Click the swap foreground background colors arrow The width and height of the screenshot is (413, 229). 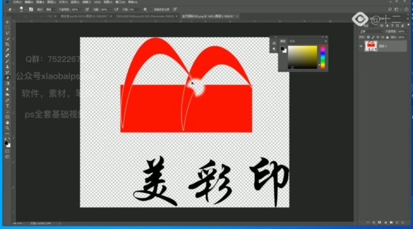click(9, 139)
